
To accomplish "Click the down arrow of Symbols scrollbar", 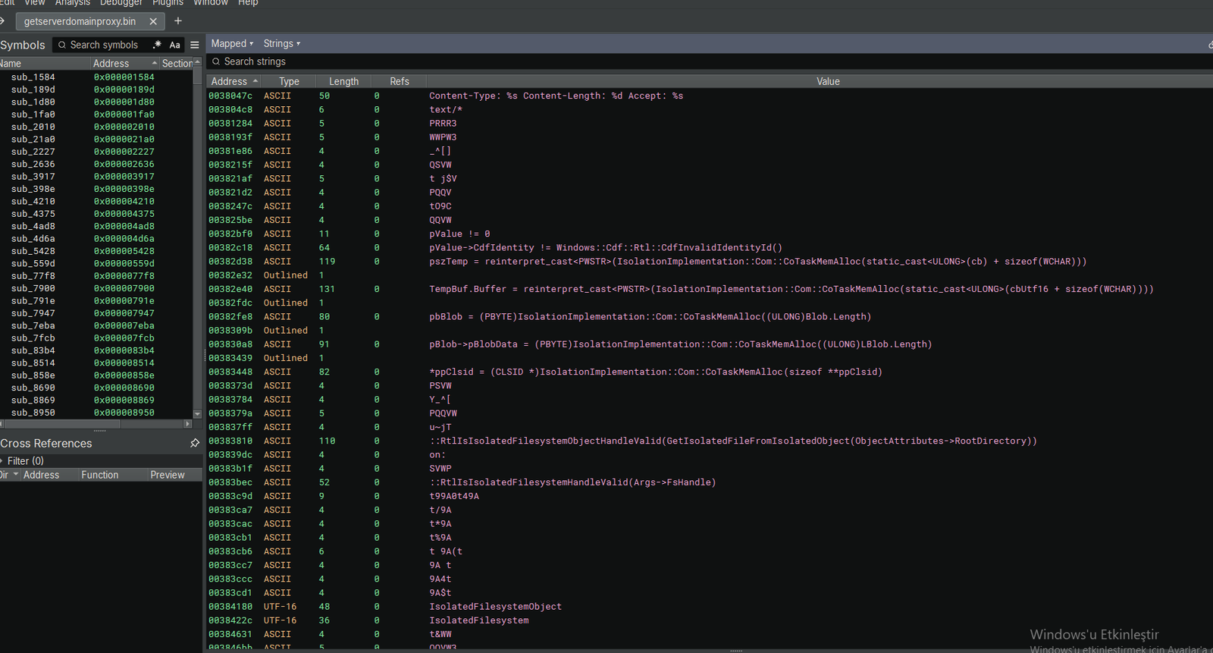I will tap(198, 414).
